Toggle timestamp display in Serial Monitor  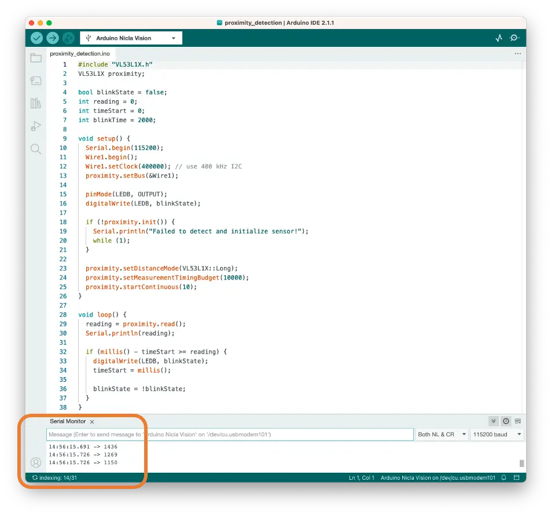pos(506,421)
